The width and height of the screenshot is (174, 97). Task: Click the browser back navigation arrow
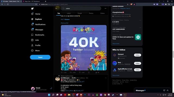(2, 4)
